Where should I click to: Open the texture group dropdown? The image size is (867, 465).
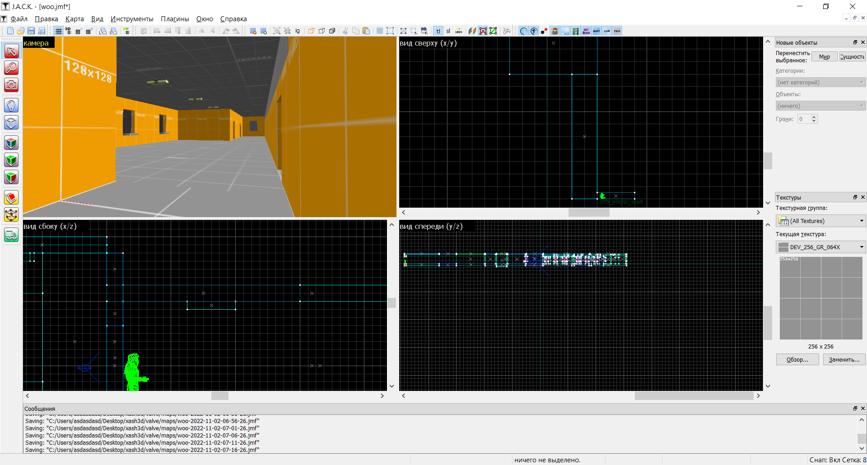tap(820, 221)
